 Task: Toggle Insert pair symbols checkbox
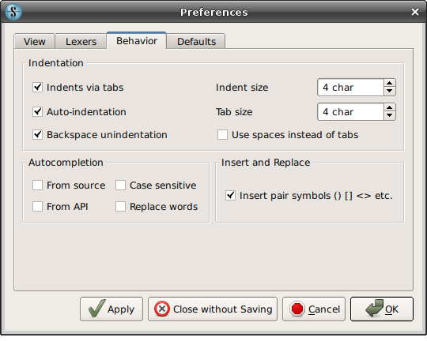(x=230, y=196)
